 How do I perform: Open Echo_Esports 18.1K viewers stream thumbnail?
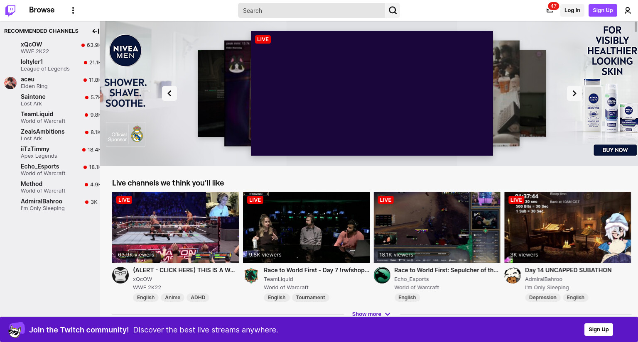pyautogui.click(x=437, y=227)
